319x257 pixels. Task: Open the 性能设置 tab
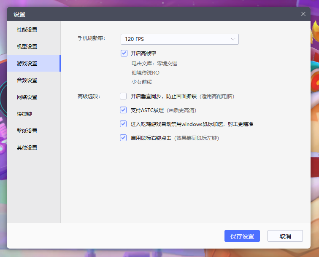[27, 30]
